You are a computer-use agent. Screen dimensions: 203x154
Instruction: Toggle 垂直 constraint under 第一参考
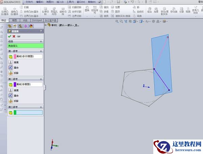[x=10, y=62]
